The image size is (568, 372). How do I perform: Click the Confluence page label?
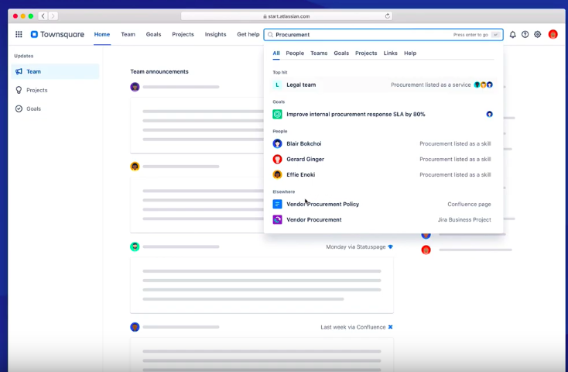469,204
